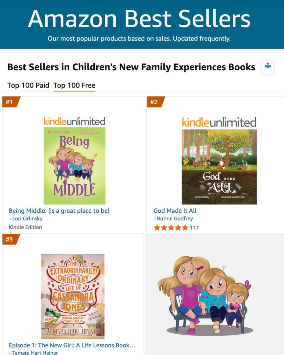Click the #2 rank badge
This screenshot has height=355, width=284.
click(155, 102)
